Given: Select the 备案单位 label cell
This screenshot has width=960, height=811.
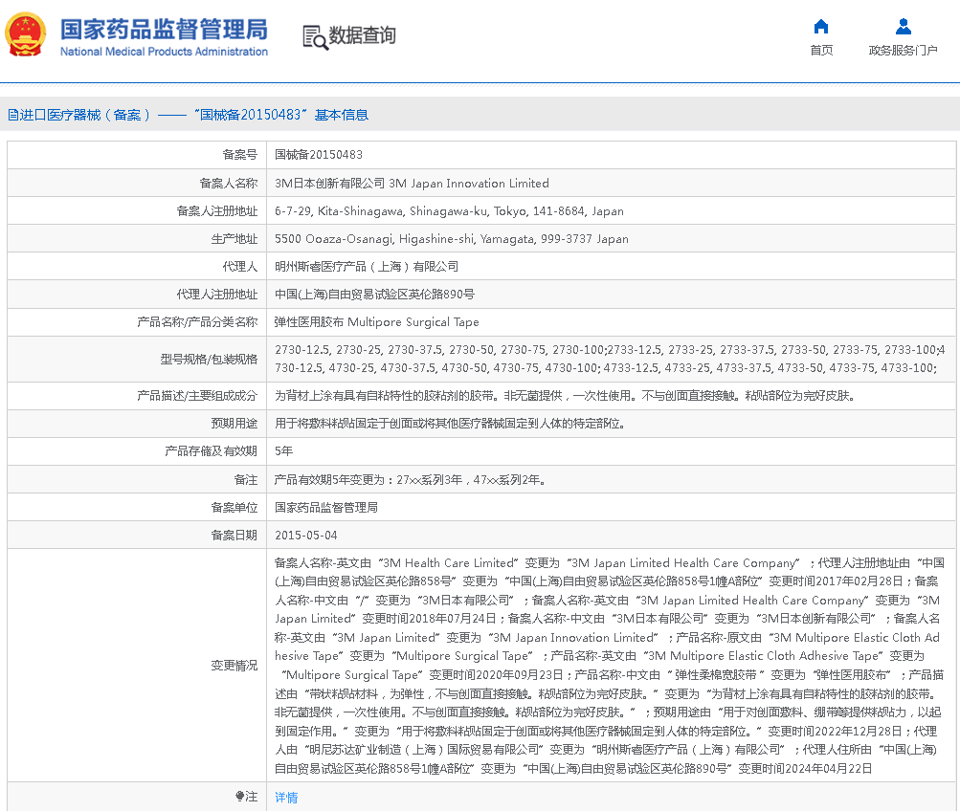Looking at the screenshot, I should [137, 508].
